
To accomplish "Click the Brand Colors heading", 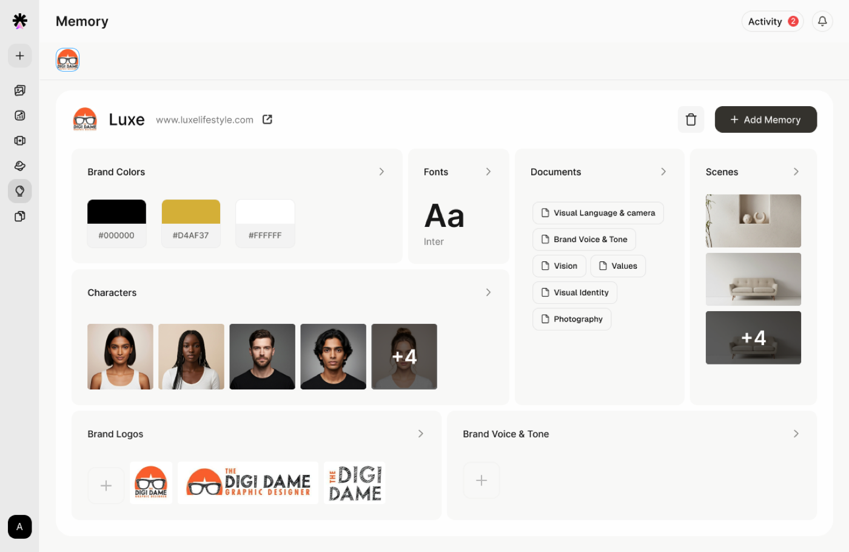I will [116, 172].
